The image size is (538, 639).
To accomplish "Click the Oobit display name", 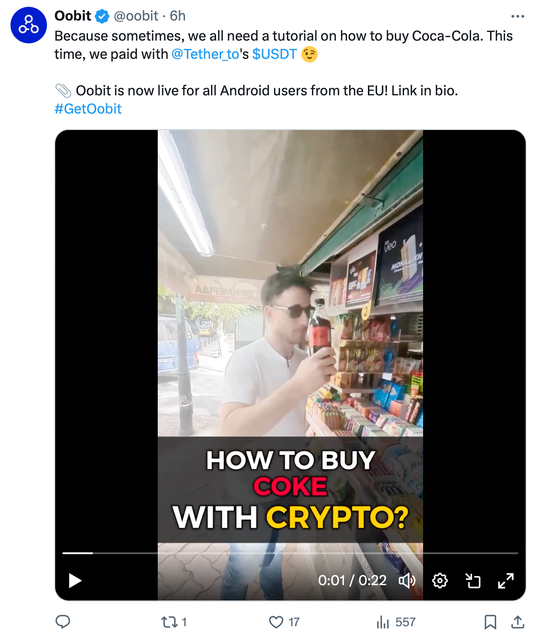I will pyautogui.click(x=73, y=16).
